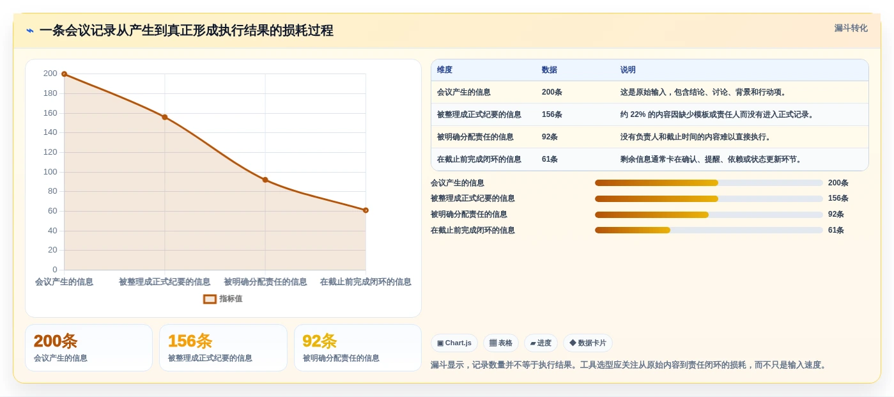Screen dimensions: 894x397
Task: Click the 被明确分配责任的信息 progress bar
Action: pos(709,215)
